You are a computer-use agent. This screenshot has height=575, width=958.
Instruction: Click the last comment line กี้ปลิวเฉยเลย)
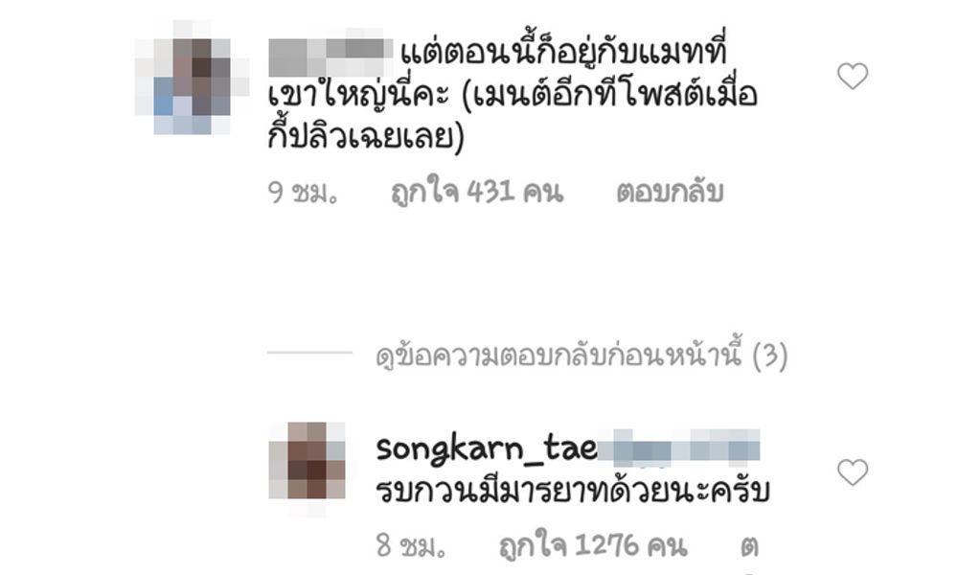click(366, 134)
